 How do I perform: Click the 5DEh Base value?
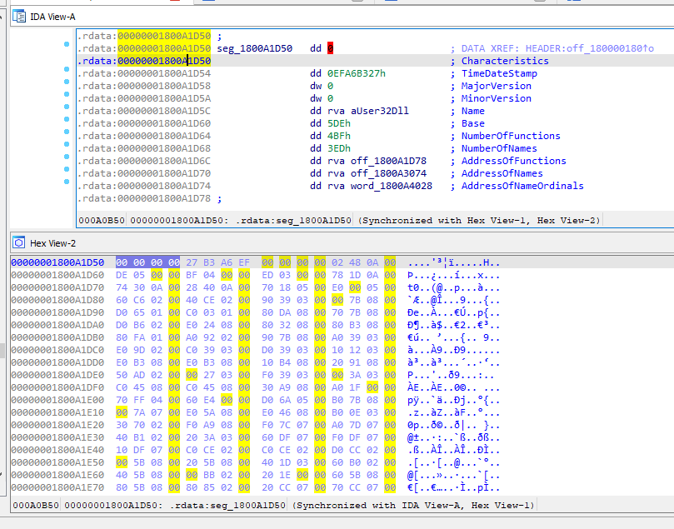coord(338,123)
